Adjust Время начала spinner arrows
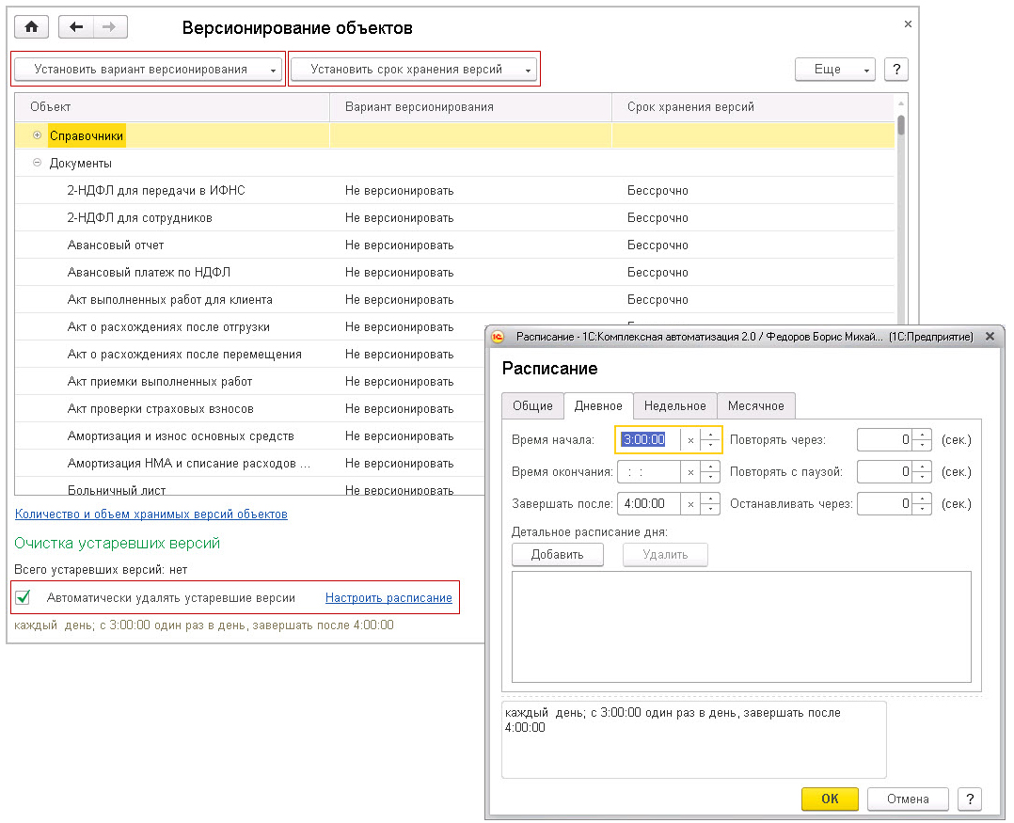1014x823 pixels. coord(711,440)
